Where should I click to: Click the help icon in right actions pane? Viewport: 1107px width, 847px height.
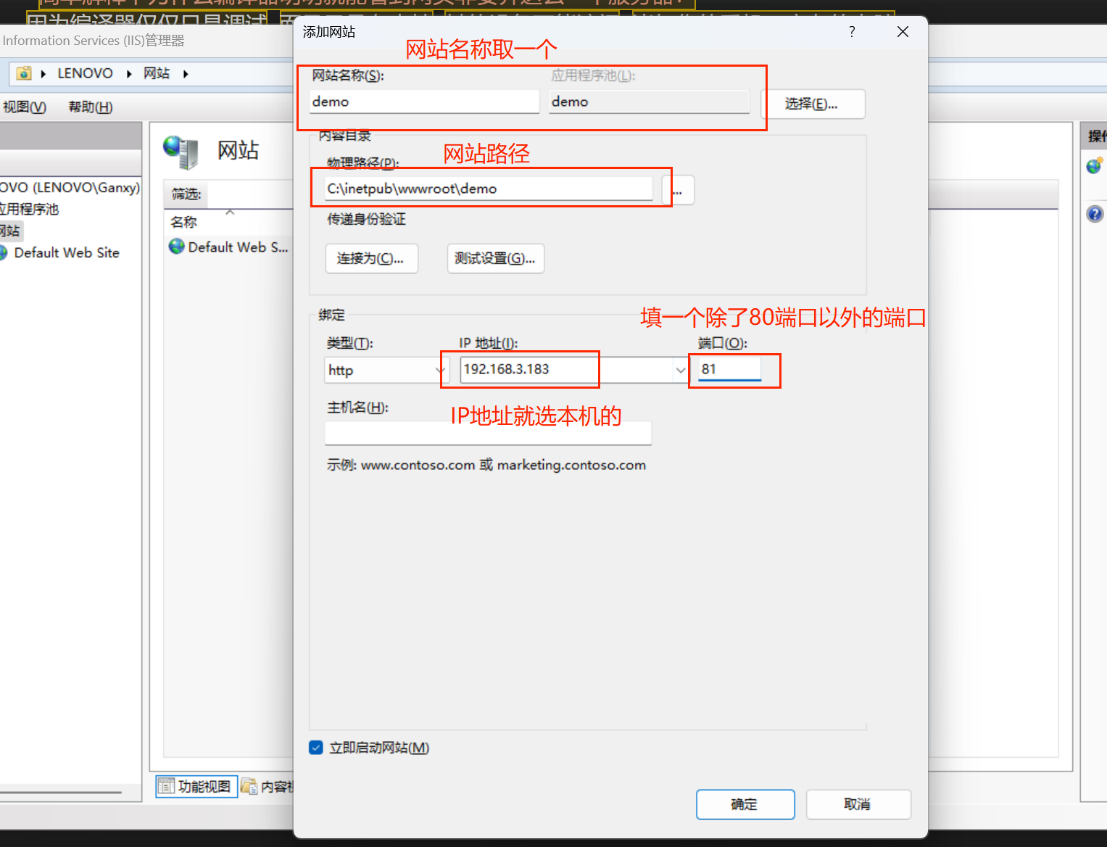point(1095,213)
